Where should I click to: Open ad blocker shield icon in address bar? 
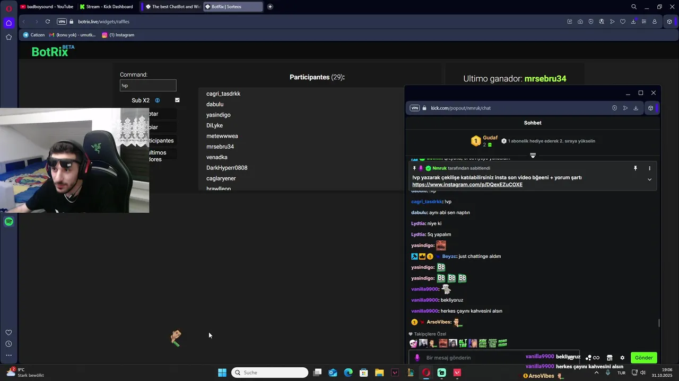(591, 22)
